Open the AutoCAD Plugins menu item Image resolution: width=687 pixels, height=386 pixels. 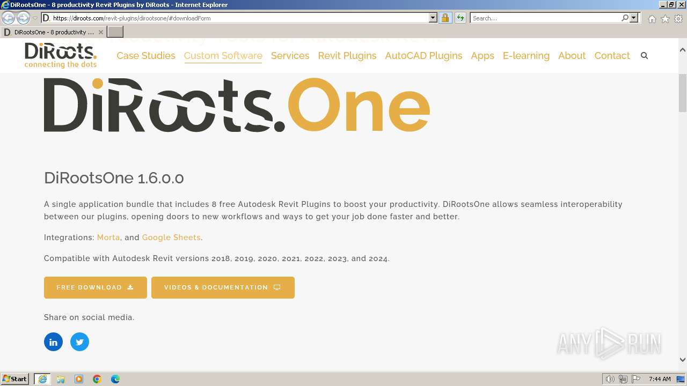click(423, 56)
